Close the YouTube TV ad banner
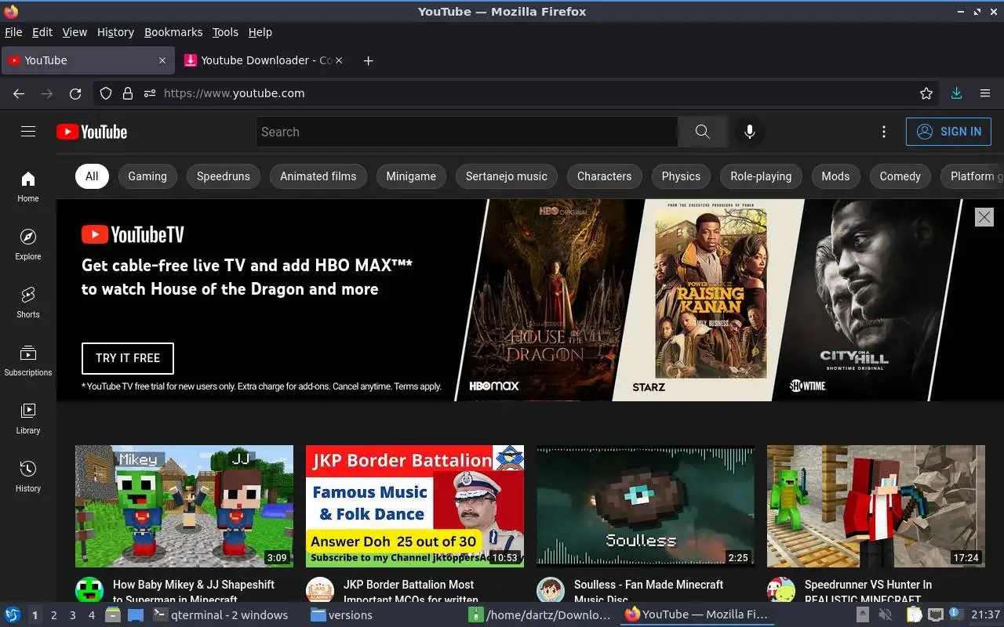 pyautogui.click(x=984, y=217)
